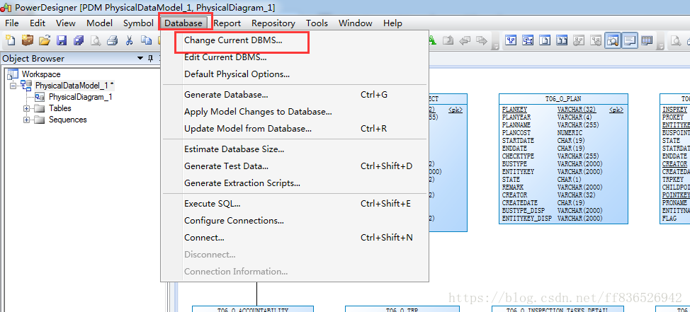The image size is (690, 312).
Task: Click the Forward navigation arrow icon
Action: [482, 40]
